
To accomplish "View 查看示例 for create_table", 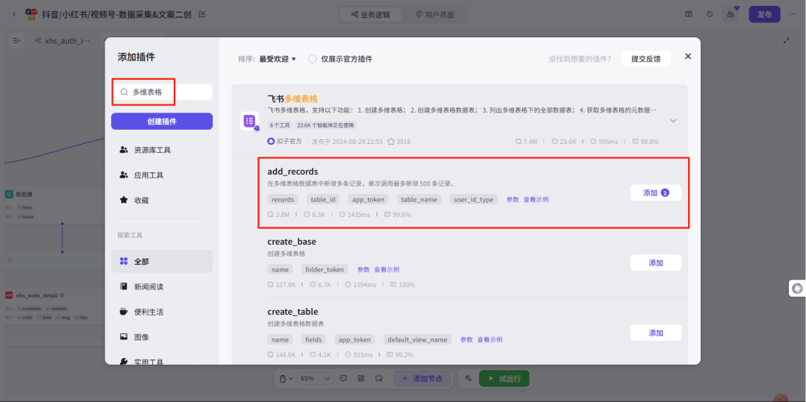I will 490,339.
